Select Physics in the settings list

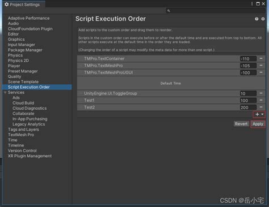pos(15,55)
